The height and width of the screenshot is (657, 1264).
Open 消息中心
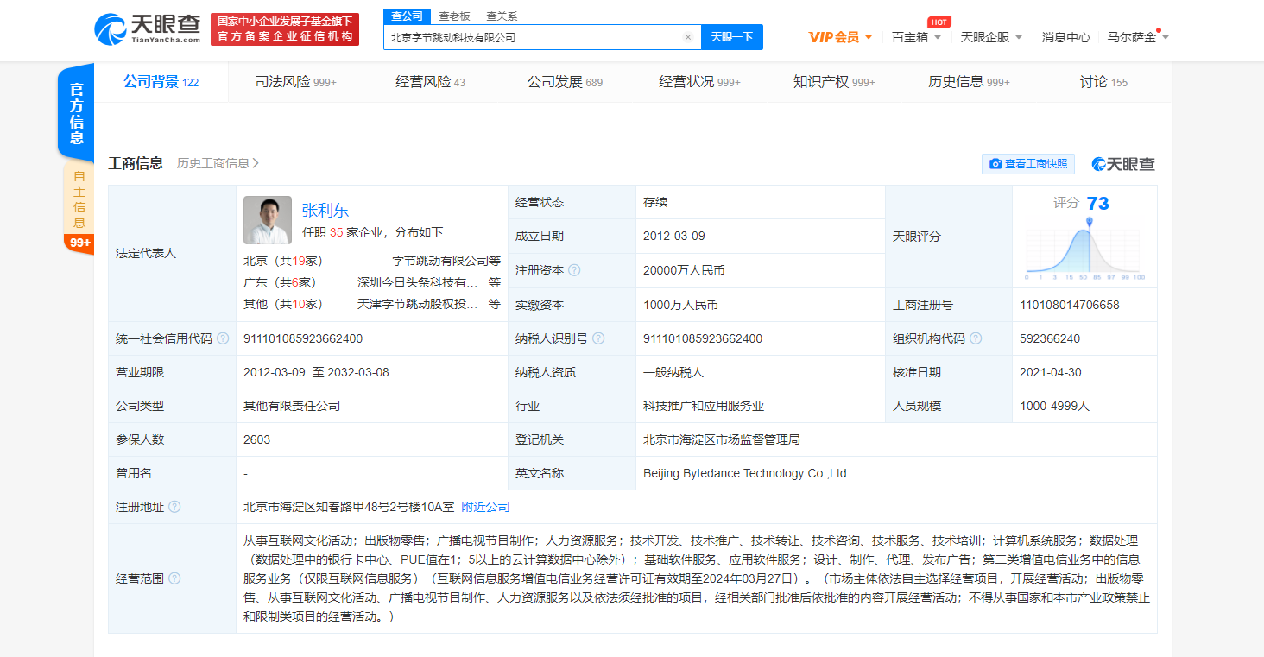pos(1065,37)
